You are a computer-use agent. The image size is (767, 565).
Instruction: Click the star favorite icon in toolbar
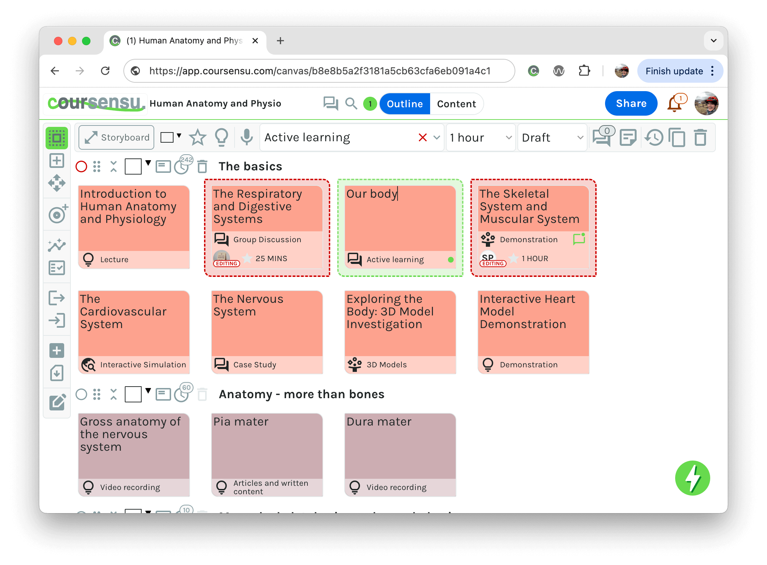click(x=197, y=137)
